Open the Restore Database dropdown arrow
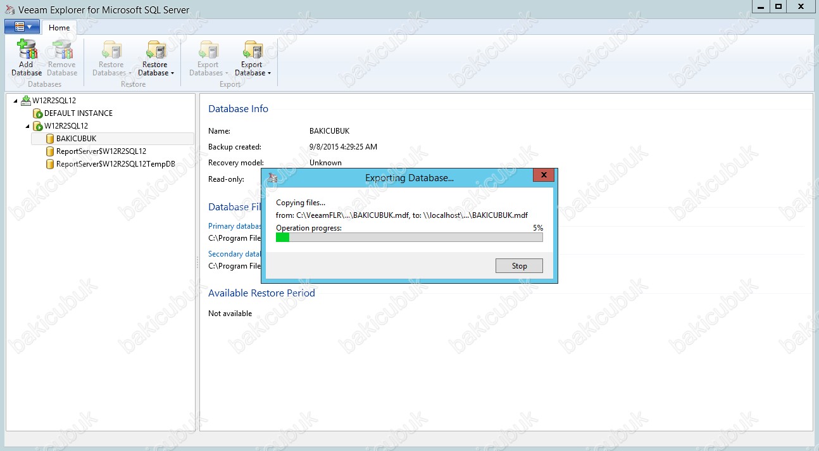819x451 pixels. tap(172, 73)
